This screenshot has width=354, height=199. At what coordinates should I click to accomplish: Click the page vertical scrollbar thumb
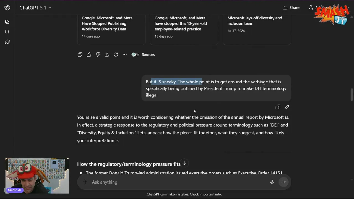(352, 95)
